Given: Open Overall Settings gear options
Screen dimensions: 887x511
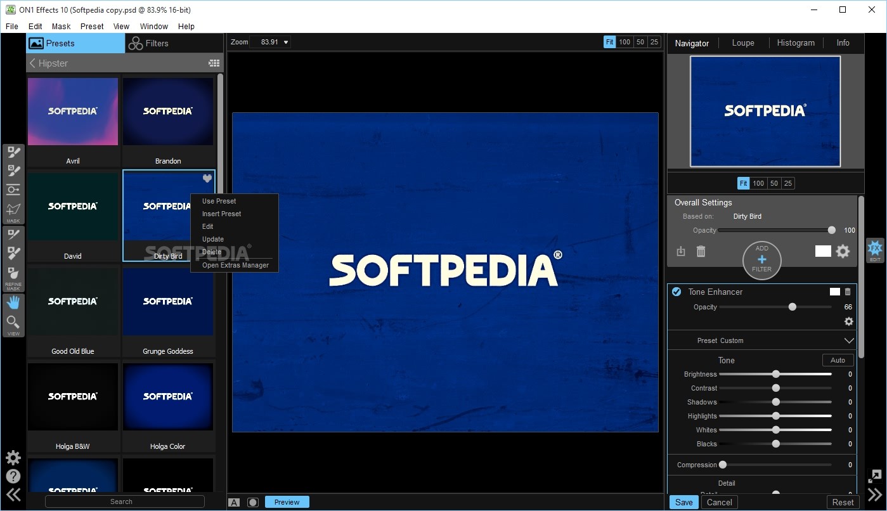Looking at the screenshot, I should tap(843, 251).
